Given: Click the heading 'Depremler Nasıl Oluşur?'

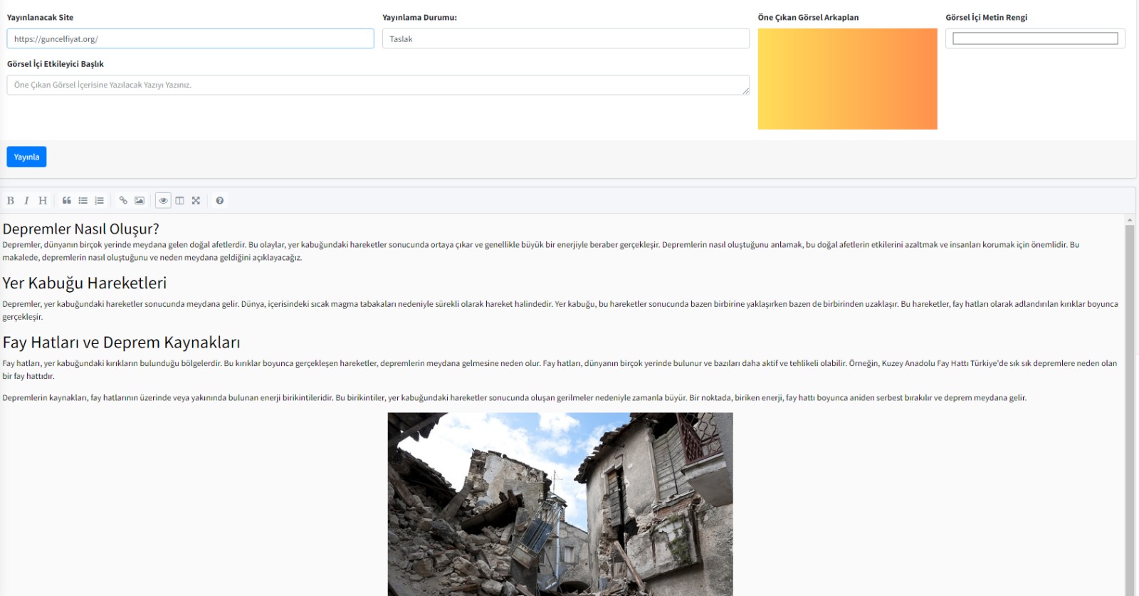Looking at the screenshot, I should [80, 229].
